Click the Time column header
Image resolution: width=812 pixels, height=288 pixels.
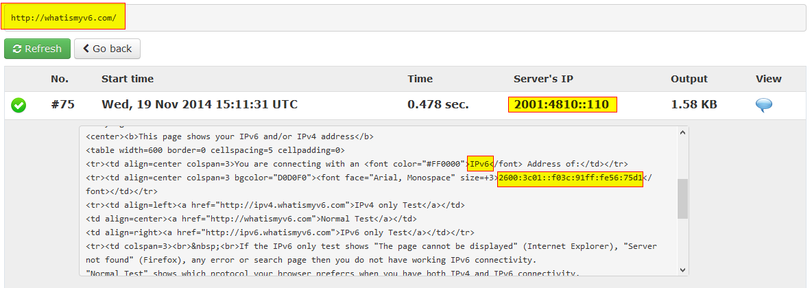(x=420, y=80)
